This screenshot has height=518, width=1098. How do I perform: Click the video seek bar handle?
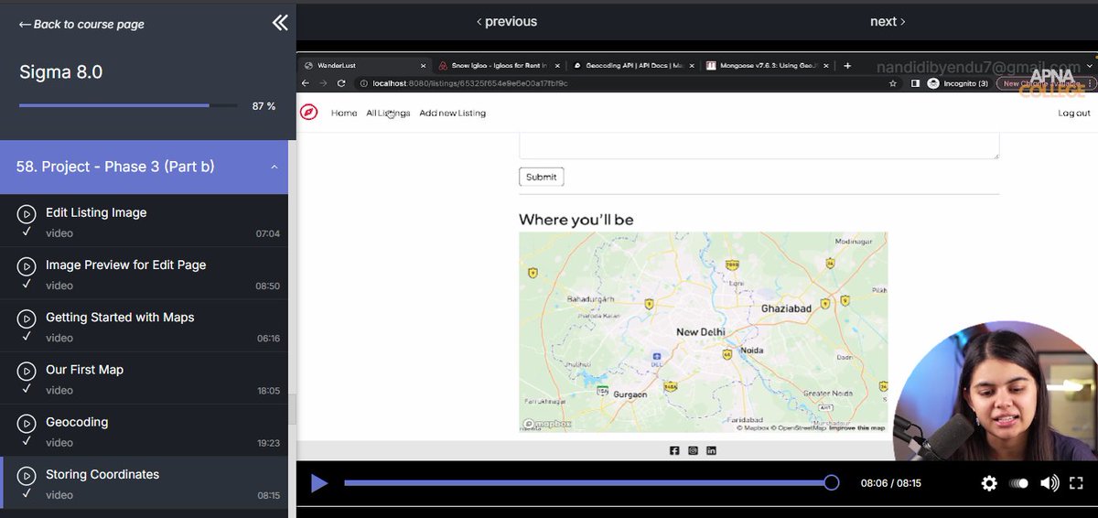pos(831,482)
